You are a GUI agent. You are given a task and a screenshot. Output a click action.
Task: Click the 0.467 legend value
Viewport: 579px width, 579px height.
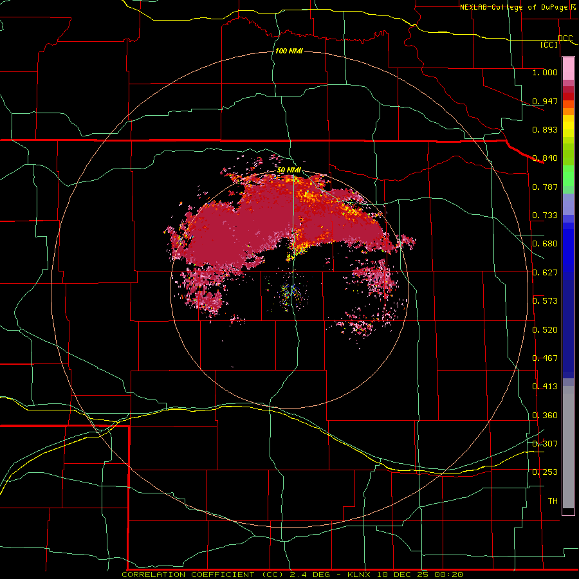pos(545,358)
